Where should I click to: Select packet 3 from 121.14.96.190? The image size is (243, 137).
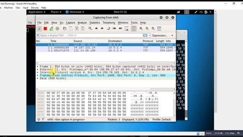106,51
